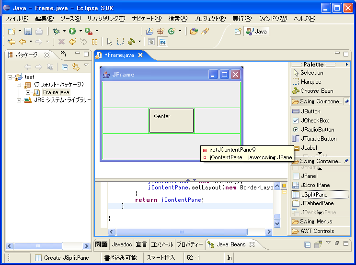Viewport: 356px width, 265px height.
Task: Collapse the default package node
Action: 19,85
